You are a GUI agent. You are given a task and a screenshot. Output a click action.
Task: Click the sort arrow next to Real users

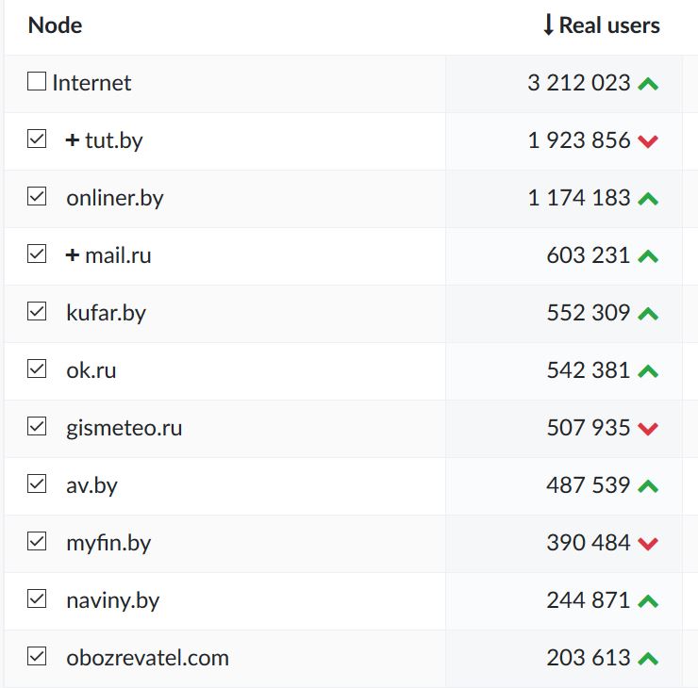coord(548,25)
